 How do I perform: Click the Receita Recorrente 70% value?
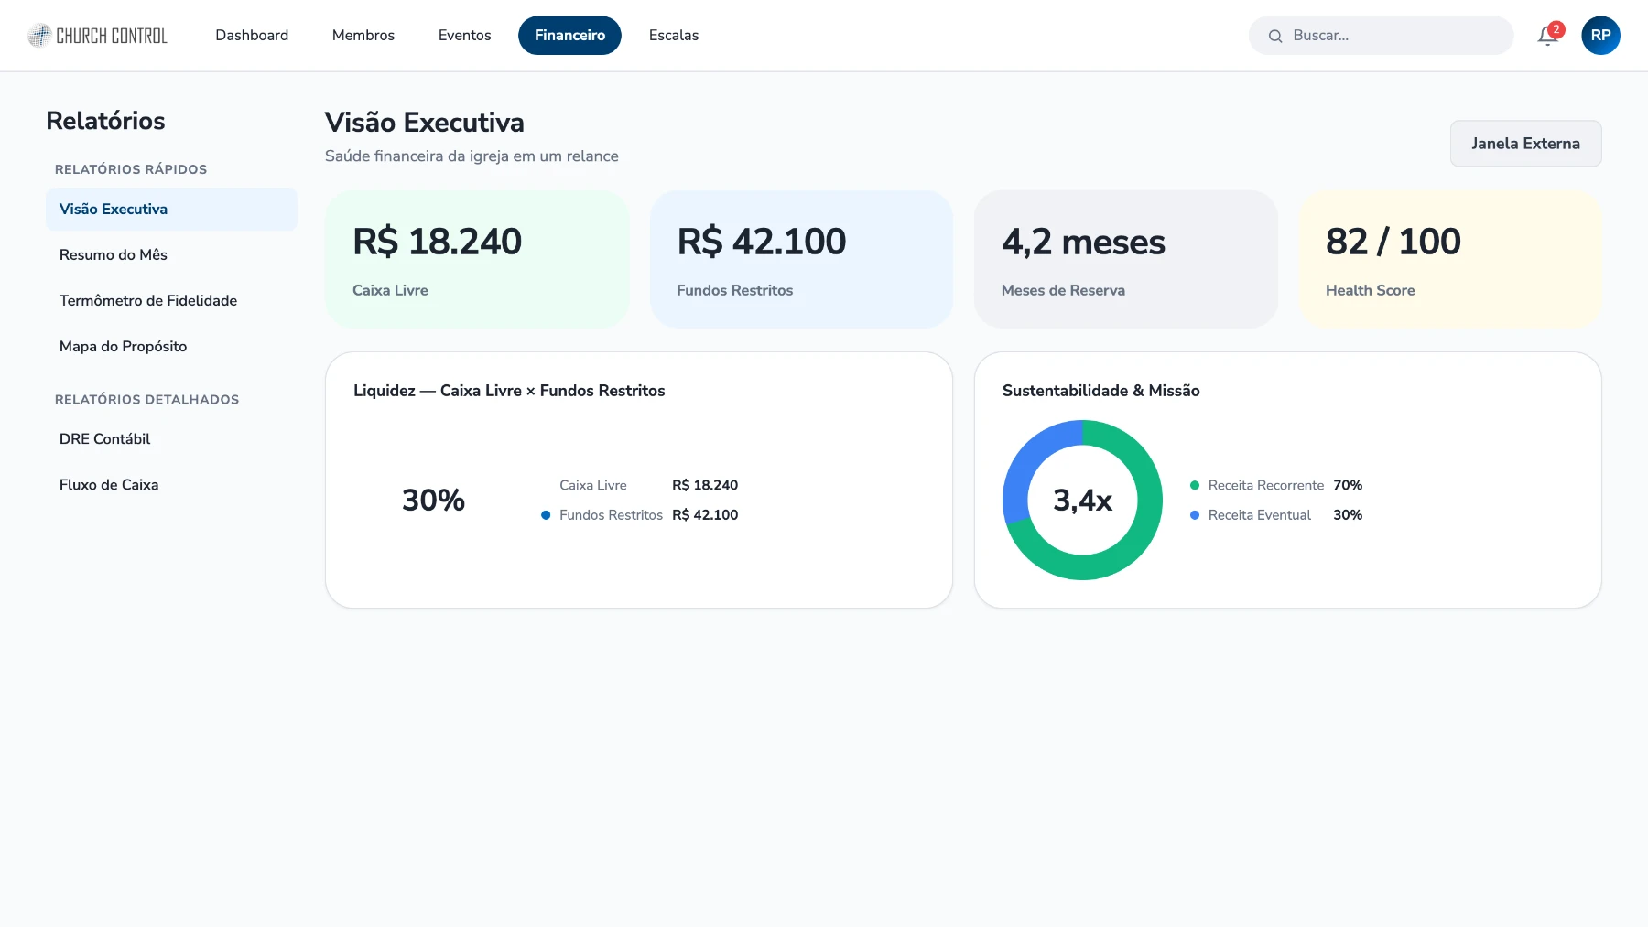click(1348, 486)
